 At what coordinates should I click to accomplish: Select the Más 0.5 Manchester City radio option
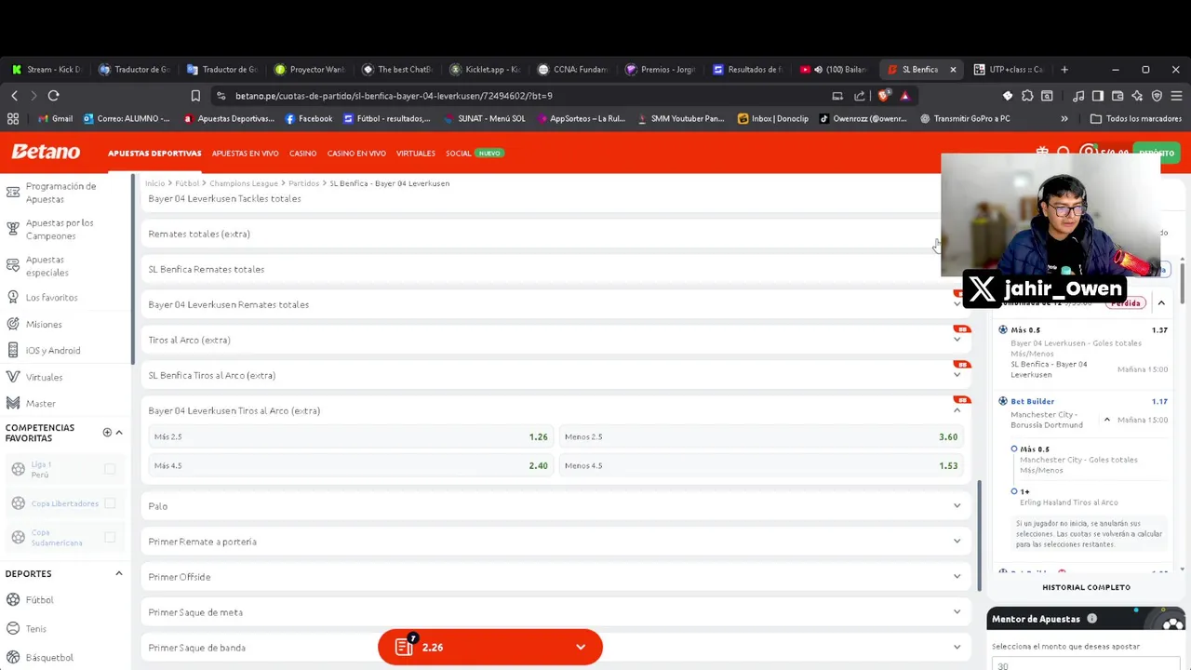coord(1014,449)
